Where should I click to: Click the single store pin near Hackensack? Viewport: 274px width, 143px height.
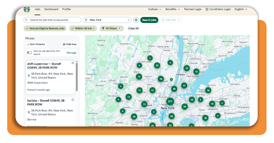point(172,80)
